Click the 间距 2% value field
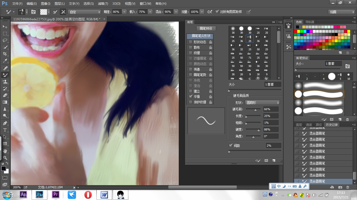This screenshot has width=357, height=200. point(274,146)
